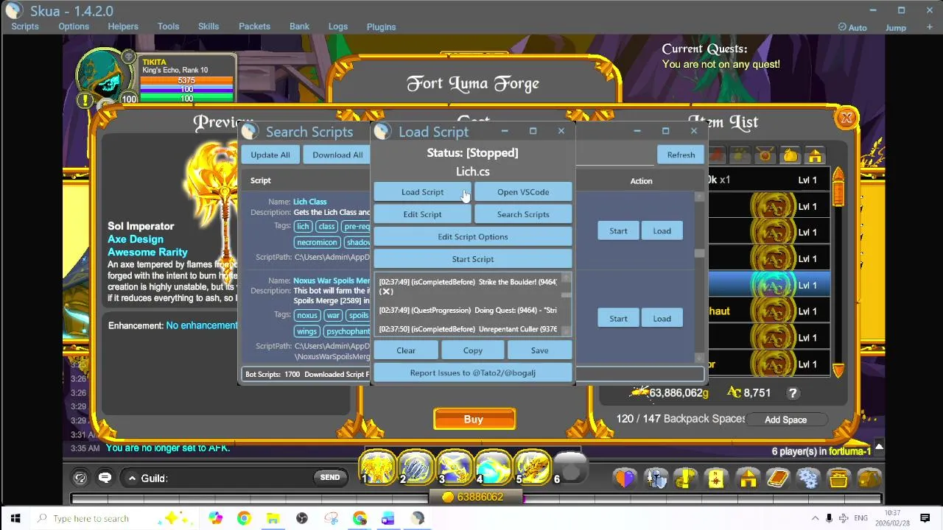Save the script log output

point(539,350)
